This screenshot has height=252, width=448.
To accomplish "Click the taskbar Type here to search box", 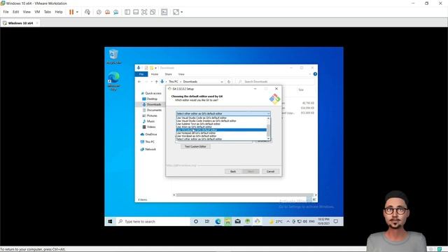I will [153, 221].
